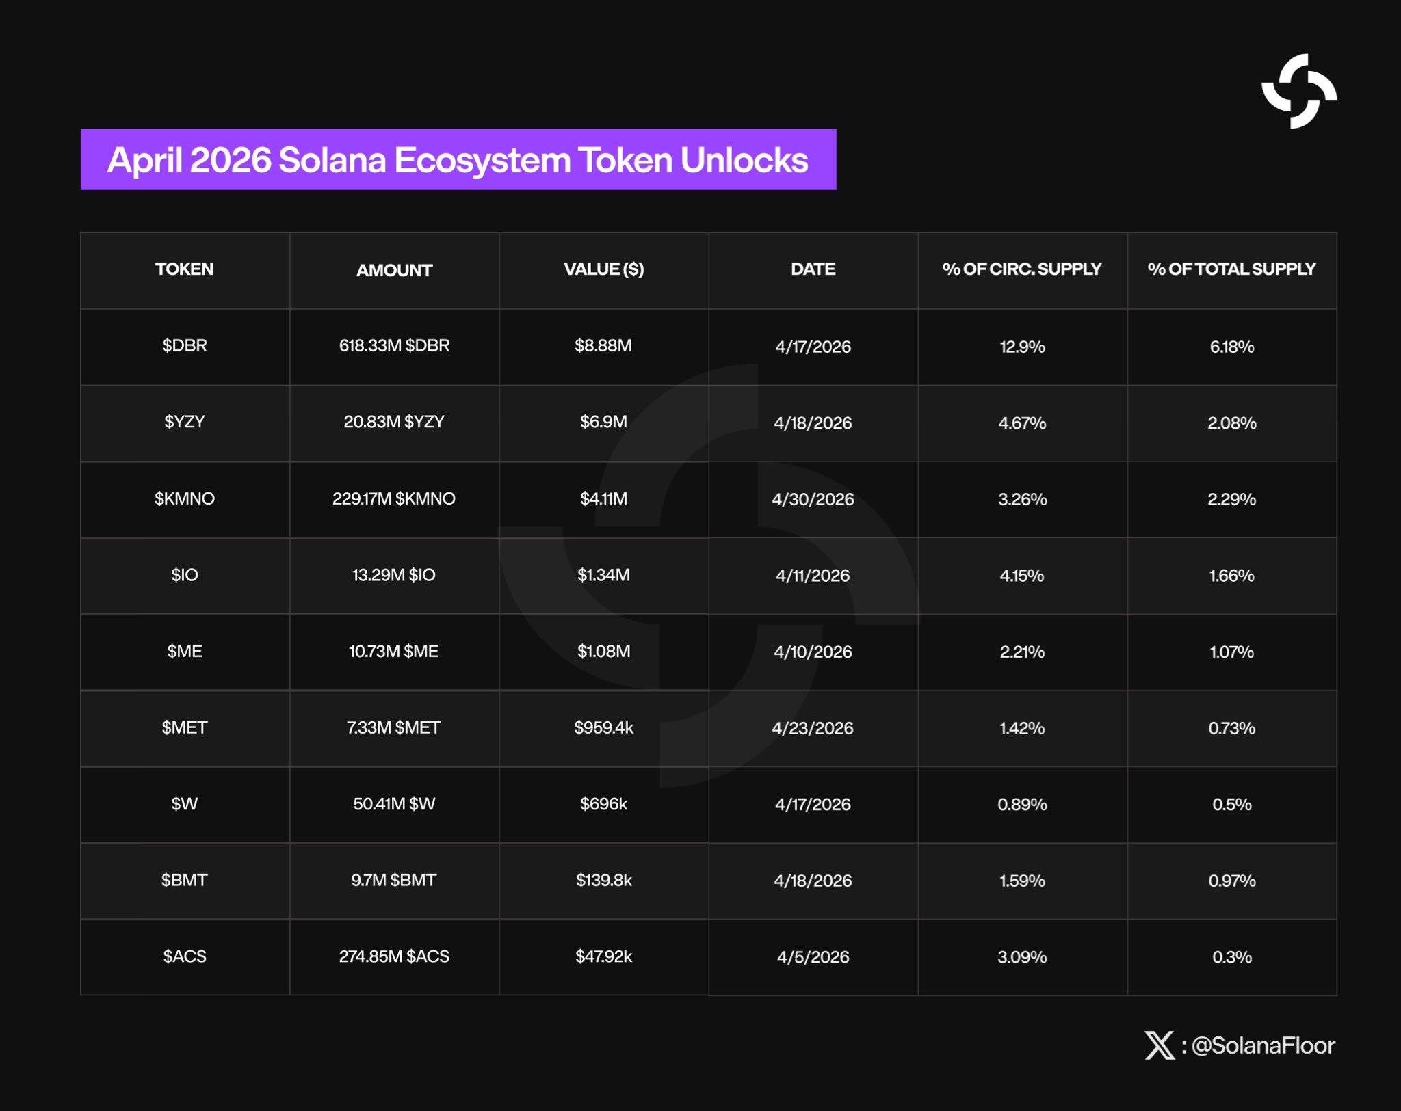Image resolution: width=1401 pixels, height=1111 pixels.
Task: Click the $DBR token cell
Action: pos(185,346)
